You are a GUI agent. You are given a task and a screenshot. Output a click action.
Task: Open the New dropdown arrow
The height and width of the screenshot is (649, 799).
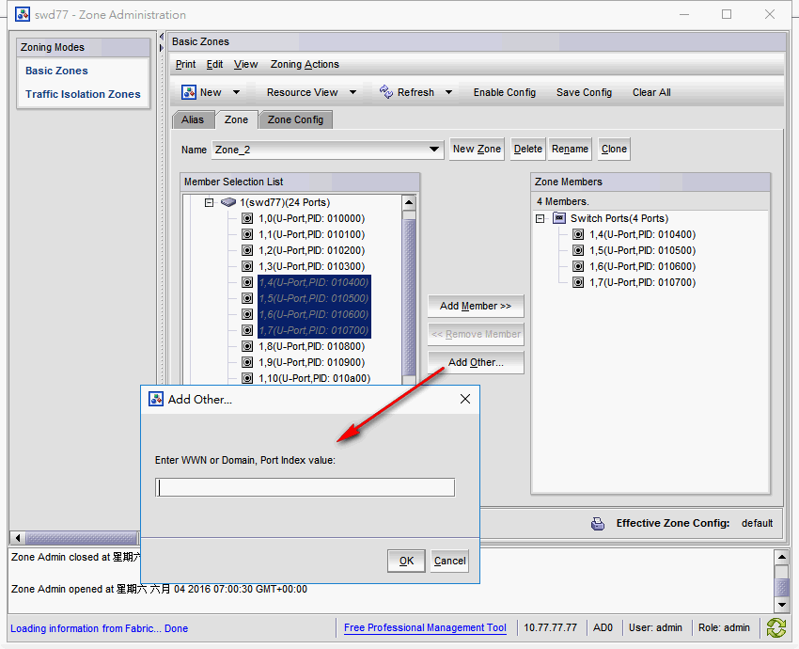(237, 92)
